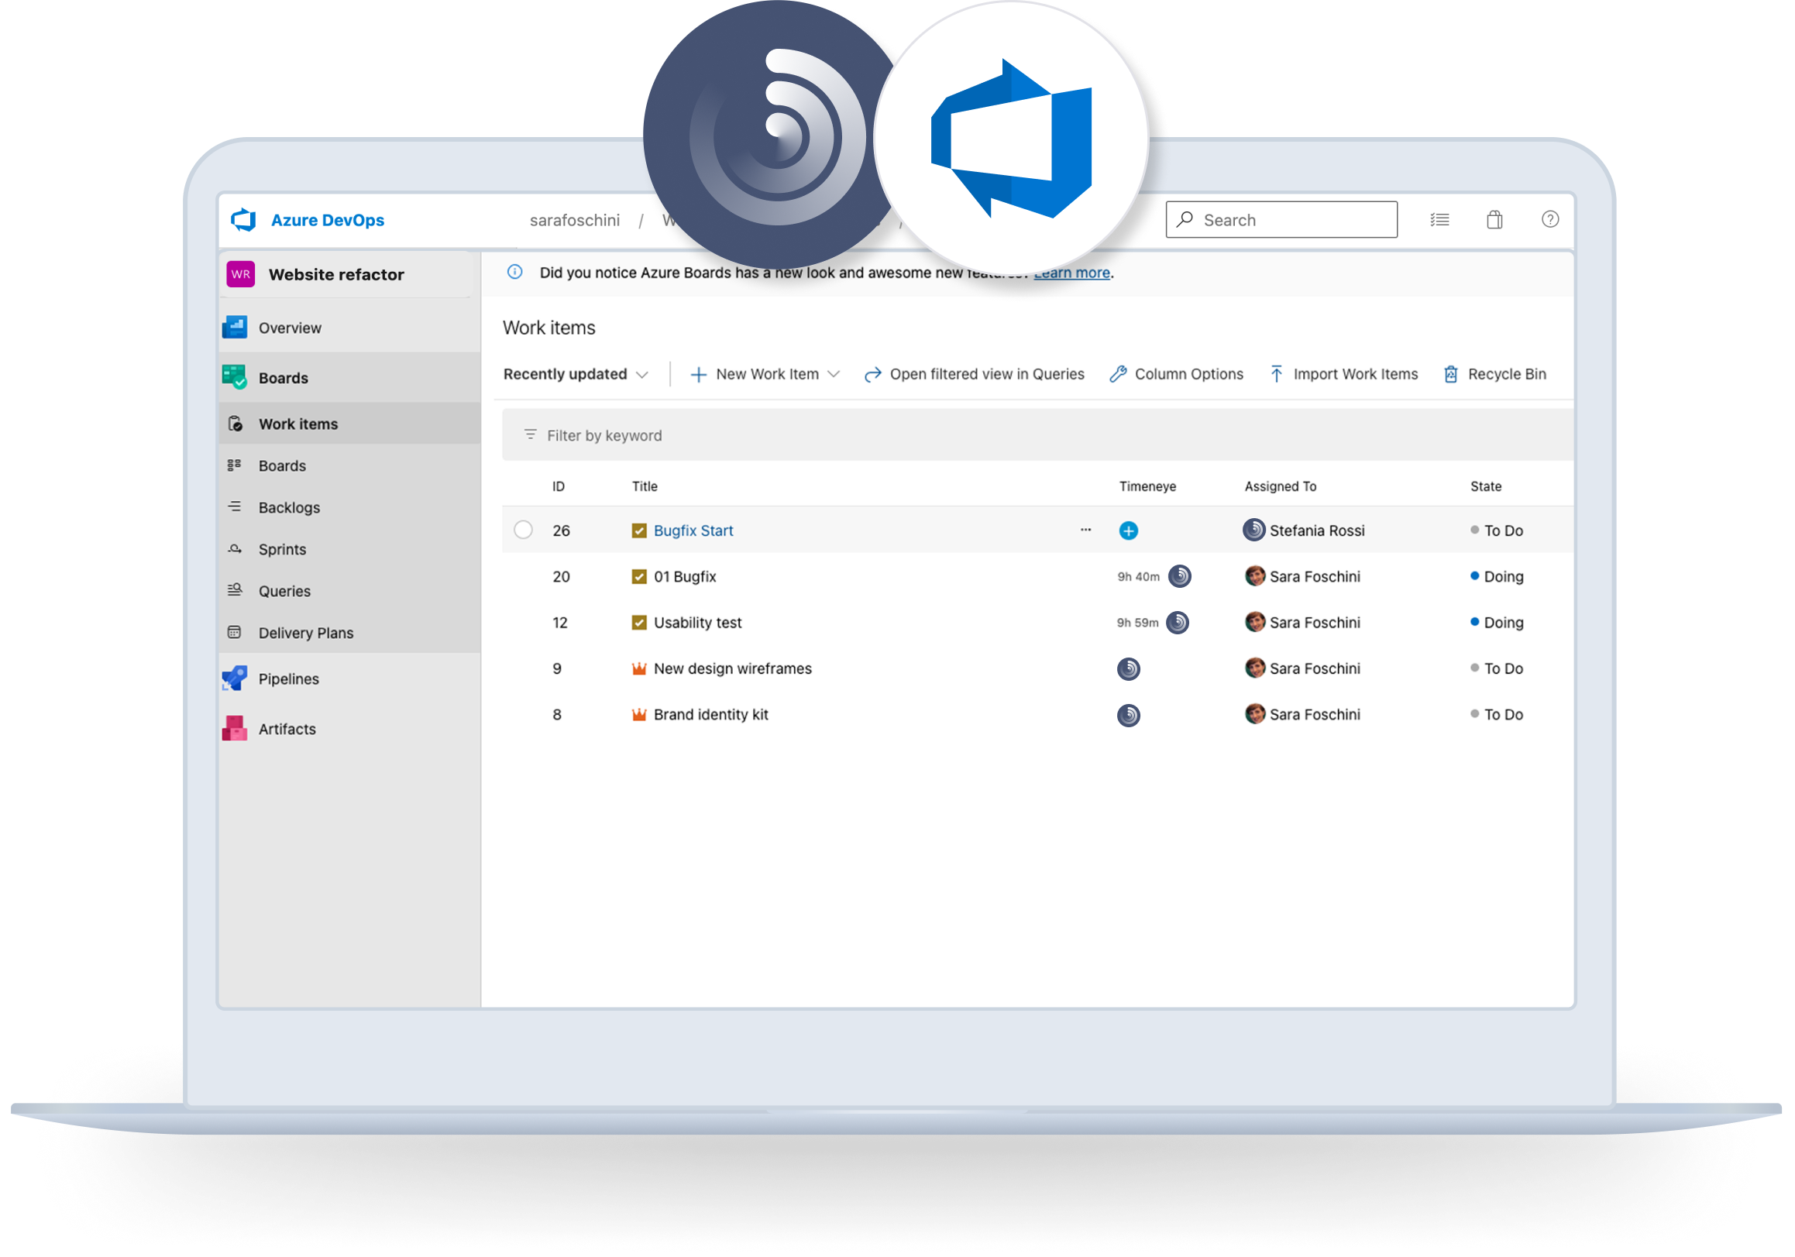Viewport: 1795px width, 1257px height.
Task: Sort by the Title column header
Action: pos(645,486)
